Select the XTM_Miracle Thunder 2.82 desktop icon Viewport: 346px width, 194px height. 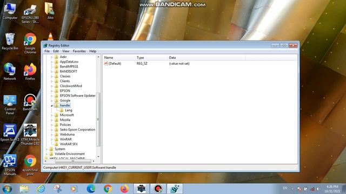coord(30,134)
